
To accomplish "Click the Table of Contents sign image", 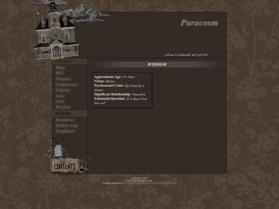I will click(x=65, y=165).
